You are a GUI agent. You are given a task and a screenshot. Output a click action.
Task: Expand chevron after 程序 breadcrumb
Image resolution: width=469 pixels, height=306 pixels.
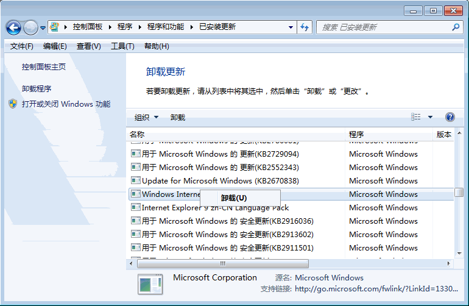click(x=139, y=27)
